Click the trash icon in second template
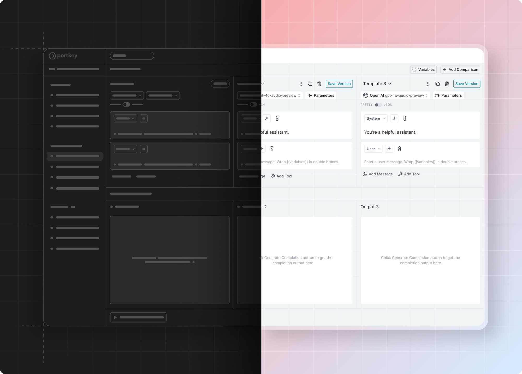Viewport: 522px width, 374px height. click(319, 84)
